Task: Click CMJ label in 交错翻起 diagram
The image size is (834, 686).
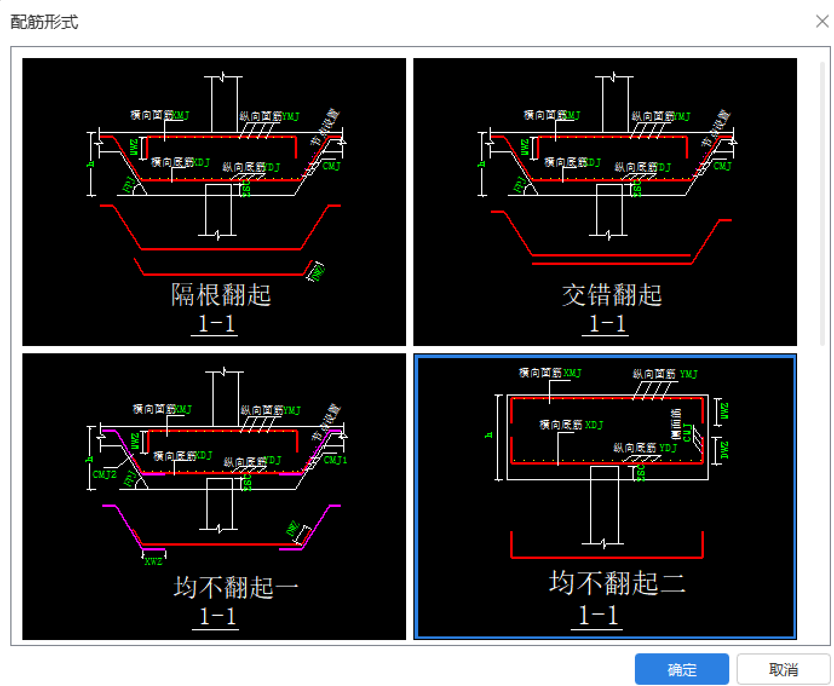Action: [723, 166]
